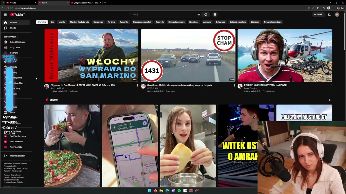Open the Short with woman holding dough
The width and height of the screenshot is (346, 194).
[x=188, y=146]
